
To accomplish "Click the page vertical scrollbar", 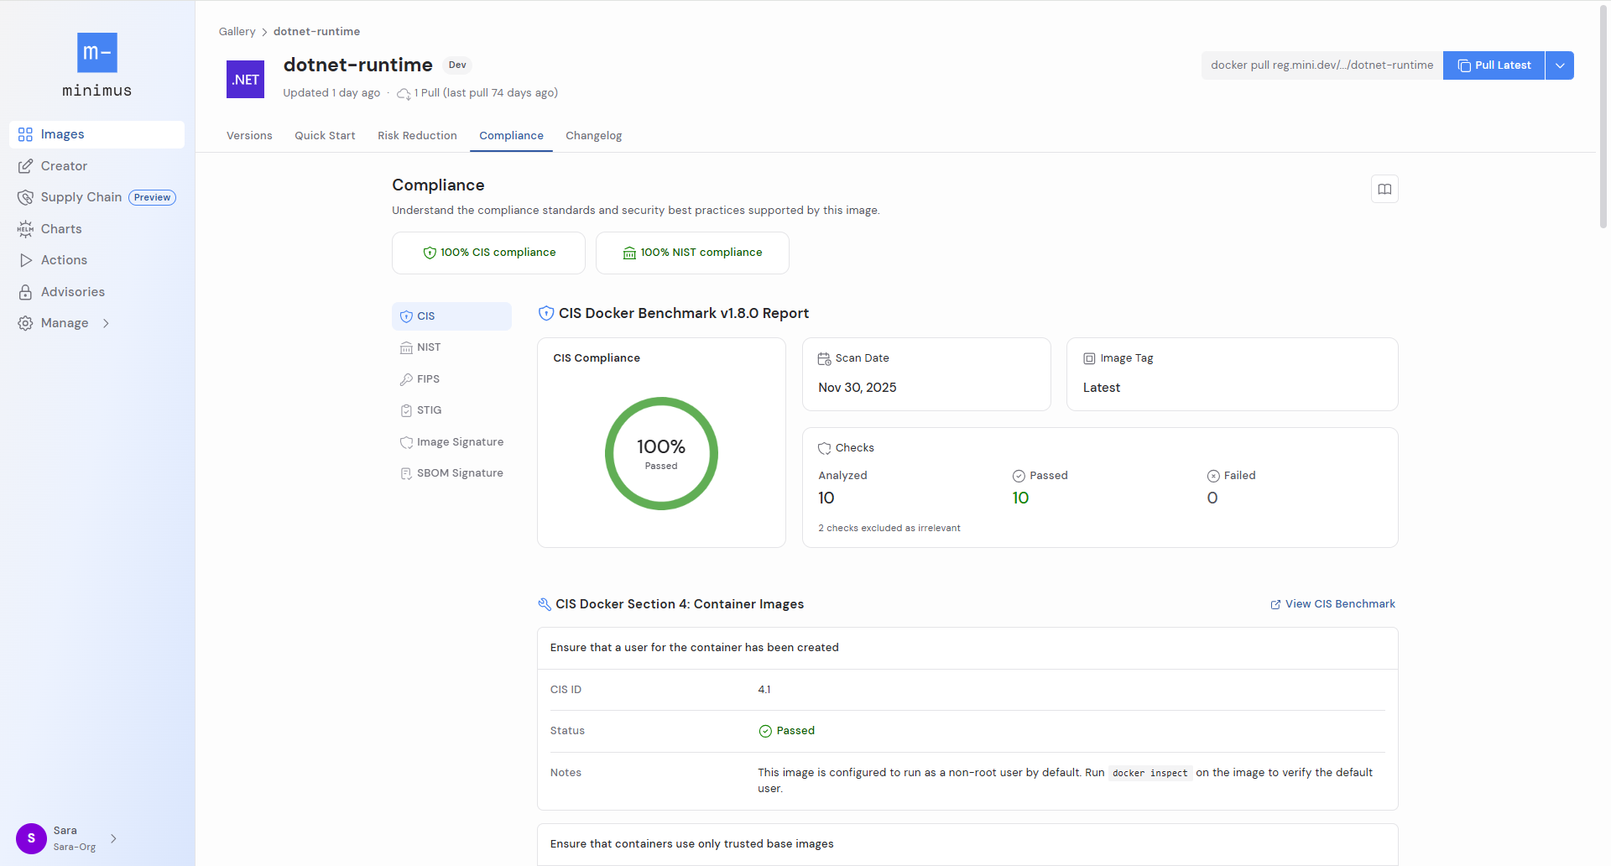I will [1603, 117].
